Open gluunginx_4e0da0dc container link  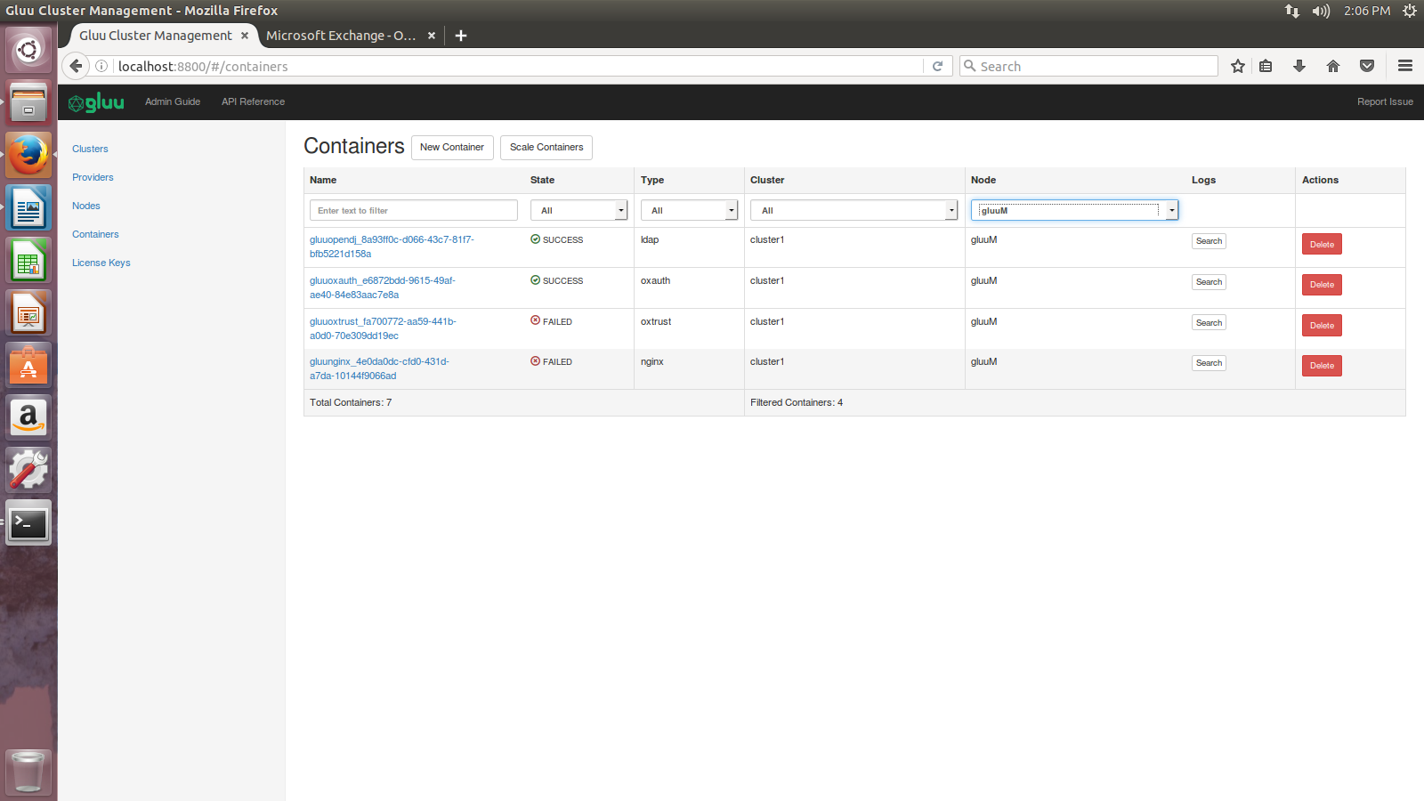tap(379, 368)
